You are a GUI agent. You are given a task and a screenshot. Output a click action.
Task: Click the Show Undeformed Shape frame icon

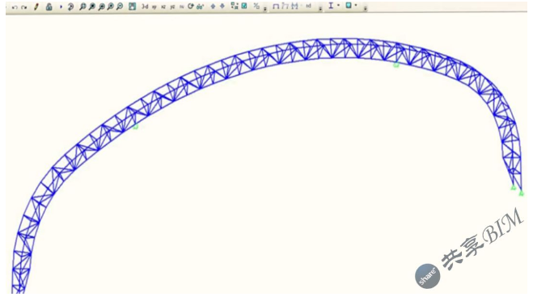coord(276,6)
